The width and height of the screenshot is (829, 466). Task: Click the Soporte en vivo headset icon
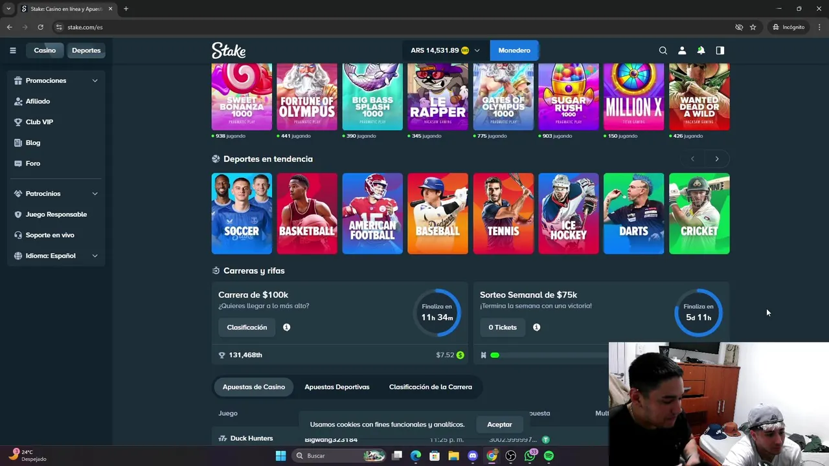pyautogui.click(x=18, y=235)
